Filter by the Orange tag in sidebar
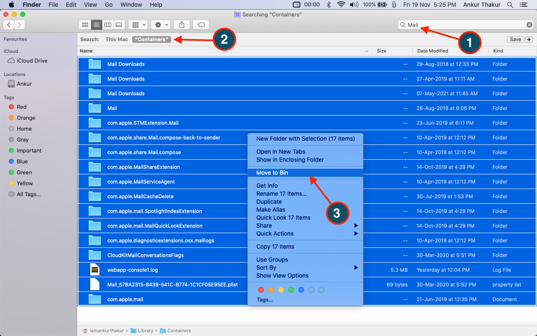537x336 pixels. (22, 118)
